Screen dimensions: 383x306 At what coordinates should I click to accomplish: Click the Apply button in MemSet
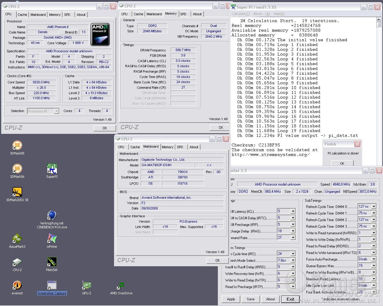coord(231,299)
